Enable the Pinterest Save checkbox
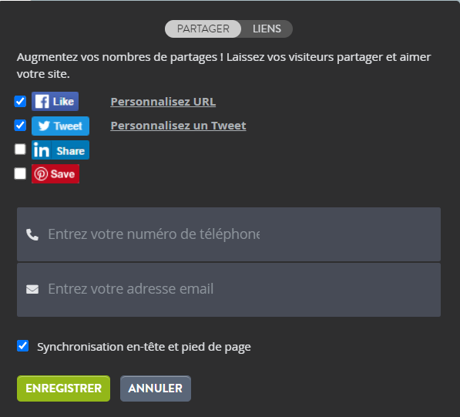 pos(20,173)
